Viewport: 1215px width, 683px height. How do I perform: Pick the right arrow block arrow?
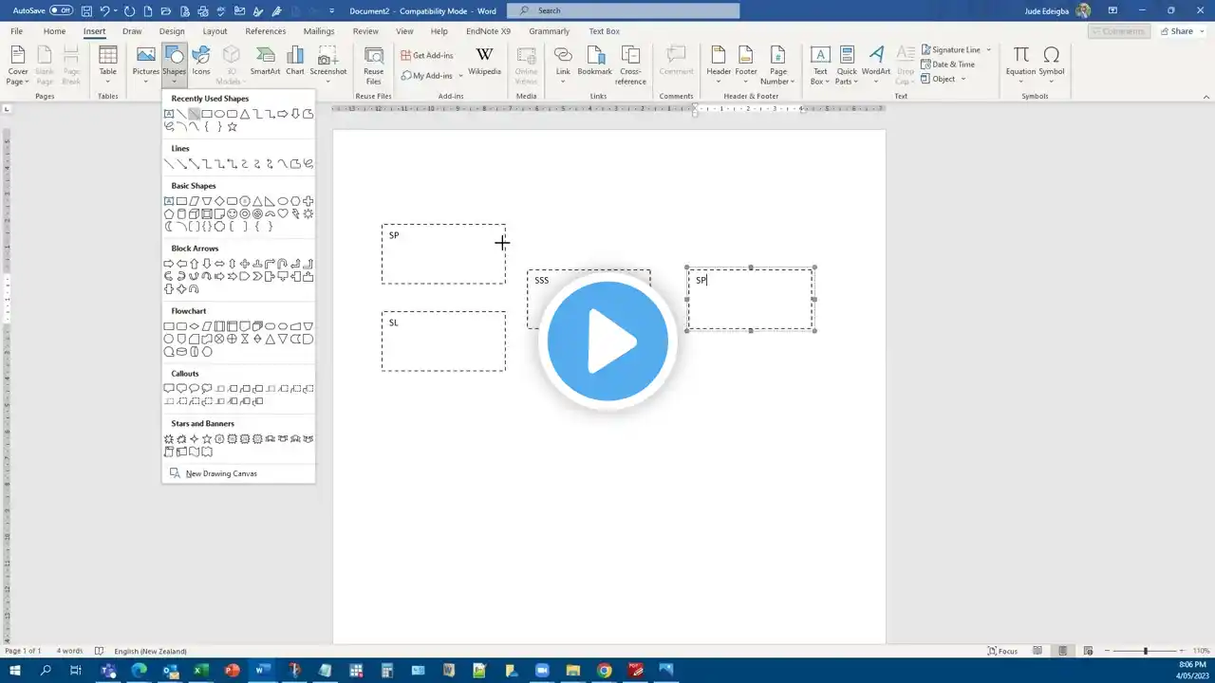point(169,264)
